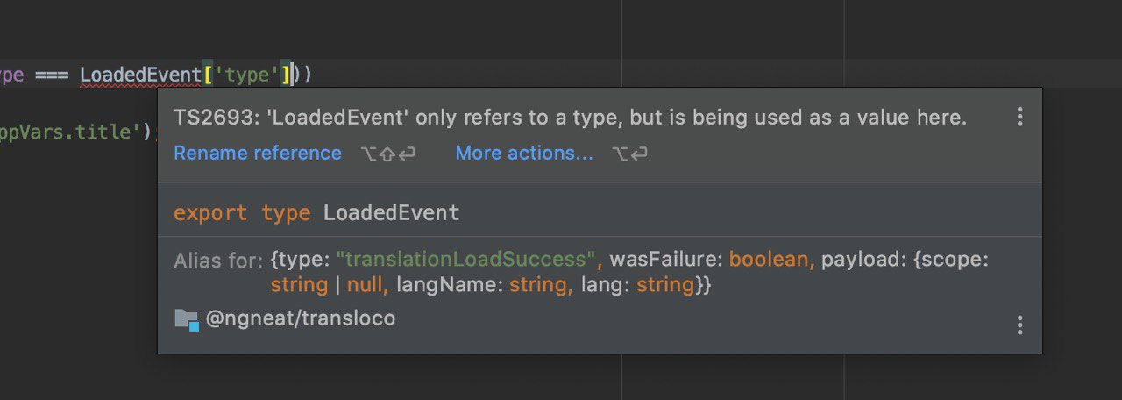1122x400 pixels.
Task: Click the 'type' string in code
Action: pyautogui.click(x=246, y=75)
